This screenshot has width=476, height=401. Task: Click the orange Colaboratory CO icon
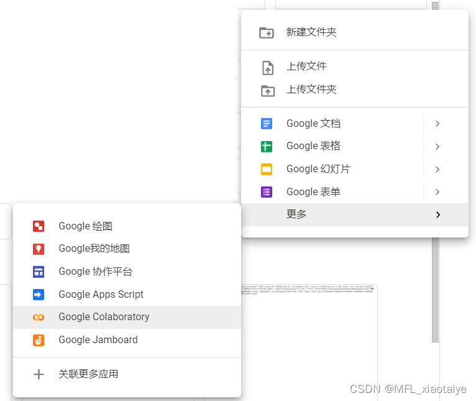[39, 318]
